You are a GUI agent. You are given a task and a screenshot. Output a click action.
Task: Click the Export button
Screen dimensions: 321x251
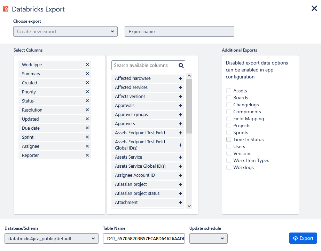tap(303, 238)
